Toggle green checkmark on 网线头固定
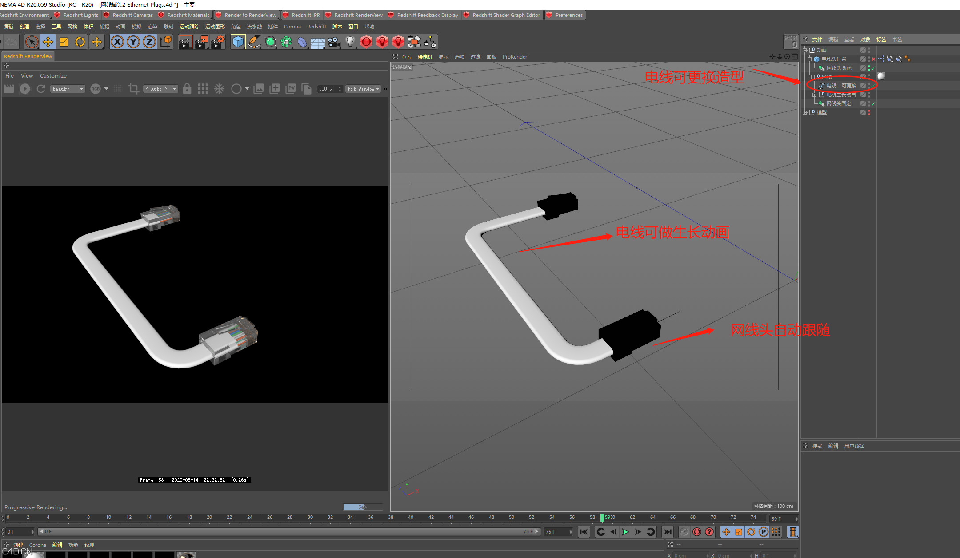Screen dimensions: 960x558 (x=873, y=104)
